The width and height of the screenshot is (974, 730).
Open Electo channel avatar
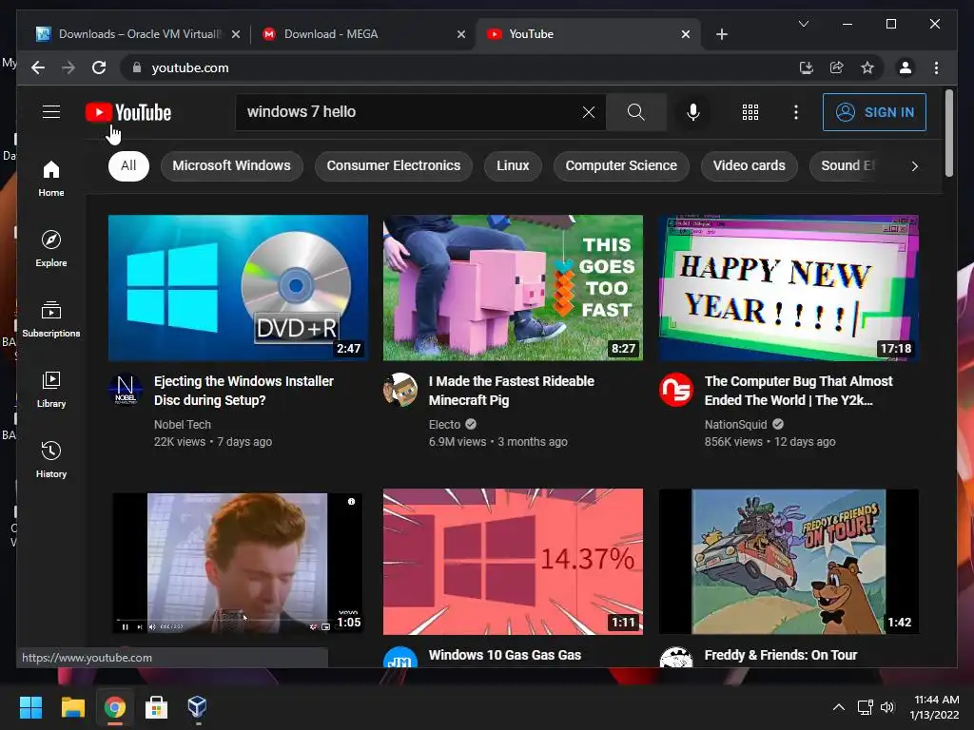pyautogui.click(x=400, y=390)
